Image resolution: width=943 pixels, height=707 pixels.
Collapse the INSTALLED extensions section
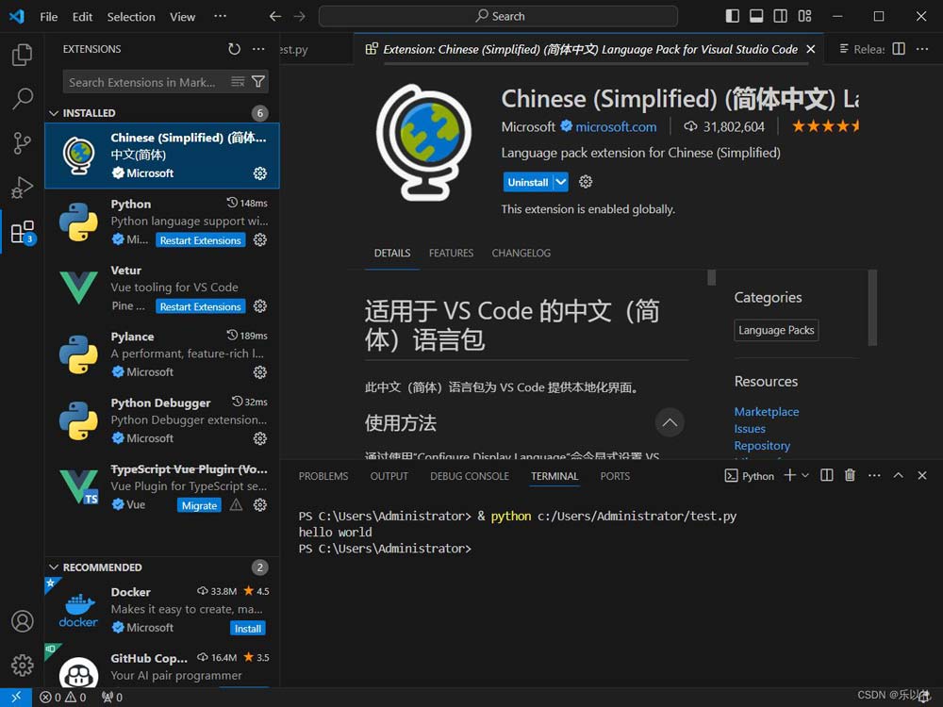pyautogui.click(x=55, y=112)
